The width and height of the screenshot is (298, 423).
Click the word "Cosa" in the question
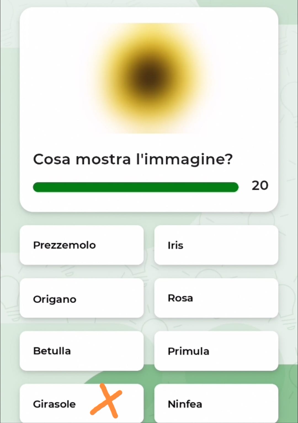[x=52, y=159]
